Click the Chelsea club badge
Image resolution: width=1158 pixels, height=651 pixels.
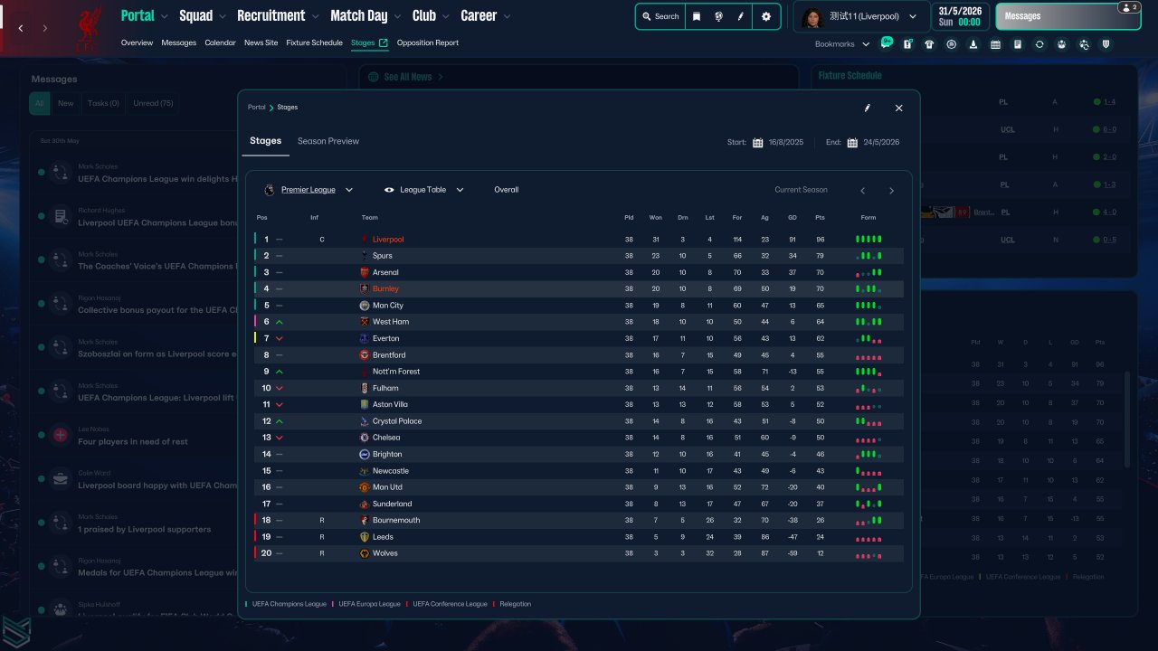point(365,438)
